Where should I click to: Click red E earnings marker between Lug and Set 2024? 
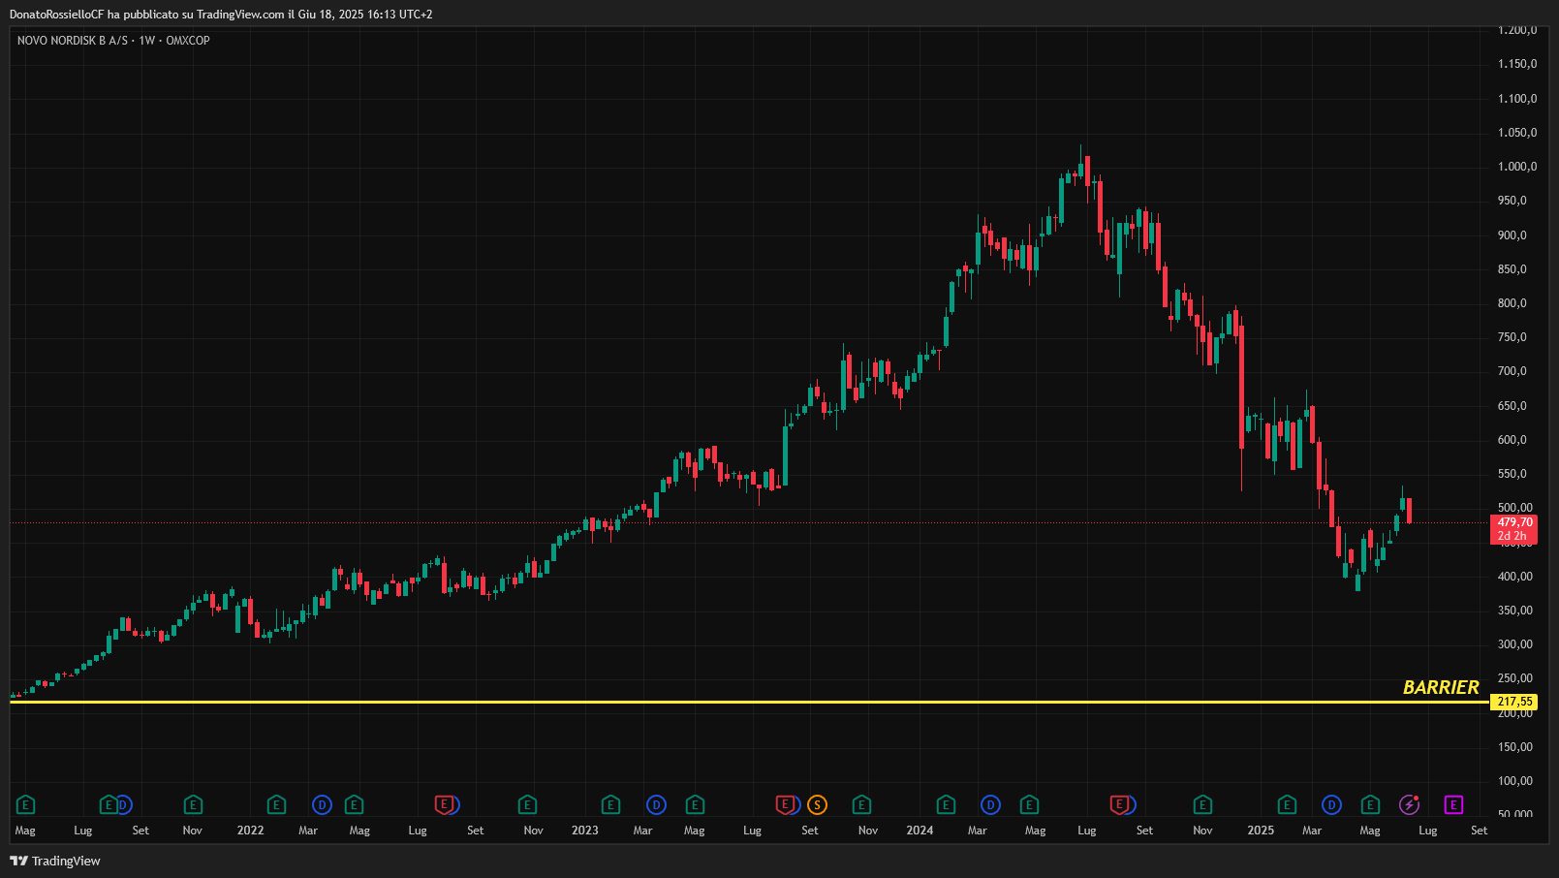(1119, 804)
